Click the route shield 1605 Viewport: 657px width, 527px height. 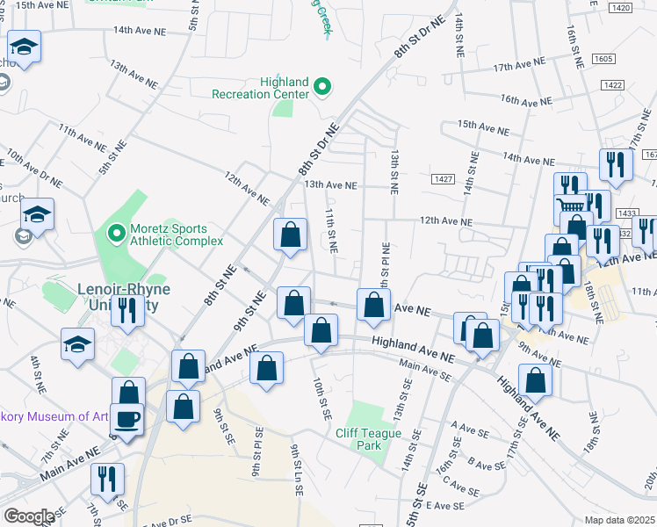[x=603, y=59]
